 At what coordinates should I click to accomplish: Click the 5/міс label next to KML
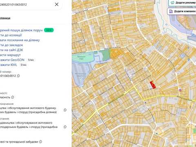[x=23, y=65]
